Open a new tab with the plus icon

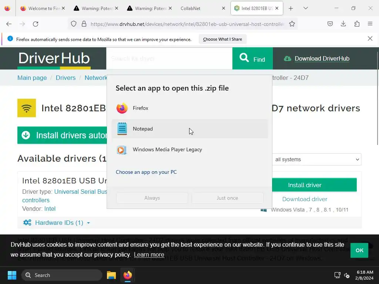[291, 9]
